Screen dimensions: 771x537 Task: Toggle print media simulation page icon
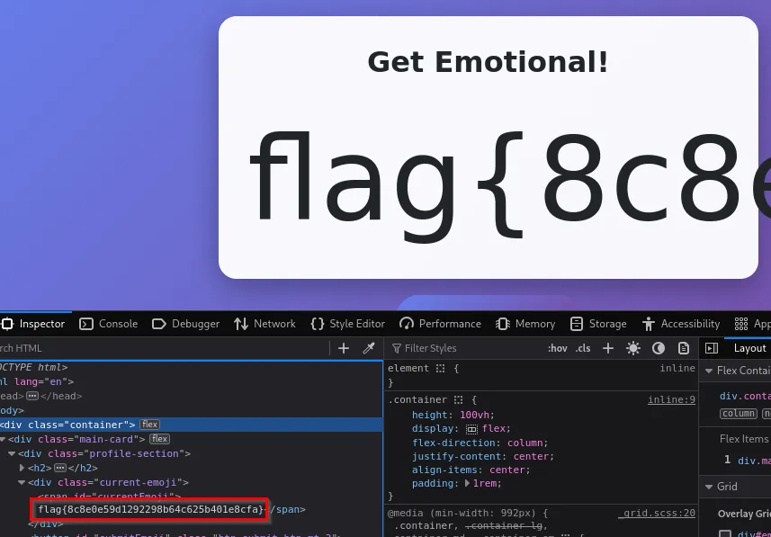click(x=684, y=348)
